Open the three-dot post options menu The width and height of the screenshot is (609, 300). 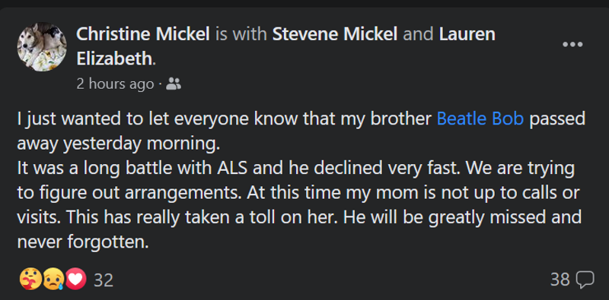[572, 45]
